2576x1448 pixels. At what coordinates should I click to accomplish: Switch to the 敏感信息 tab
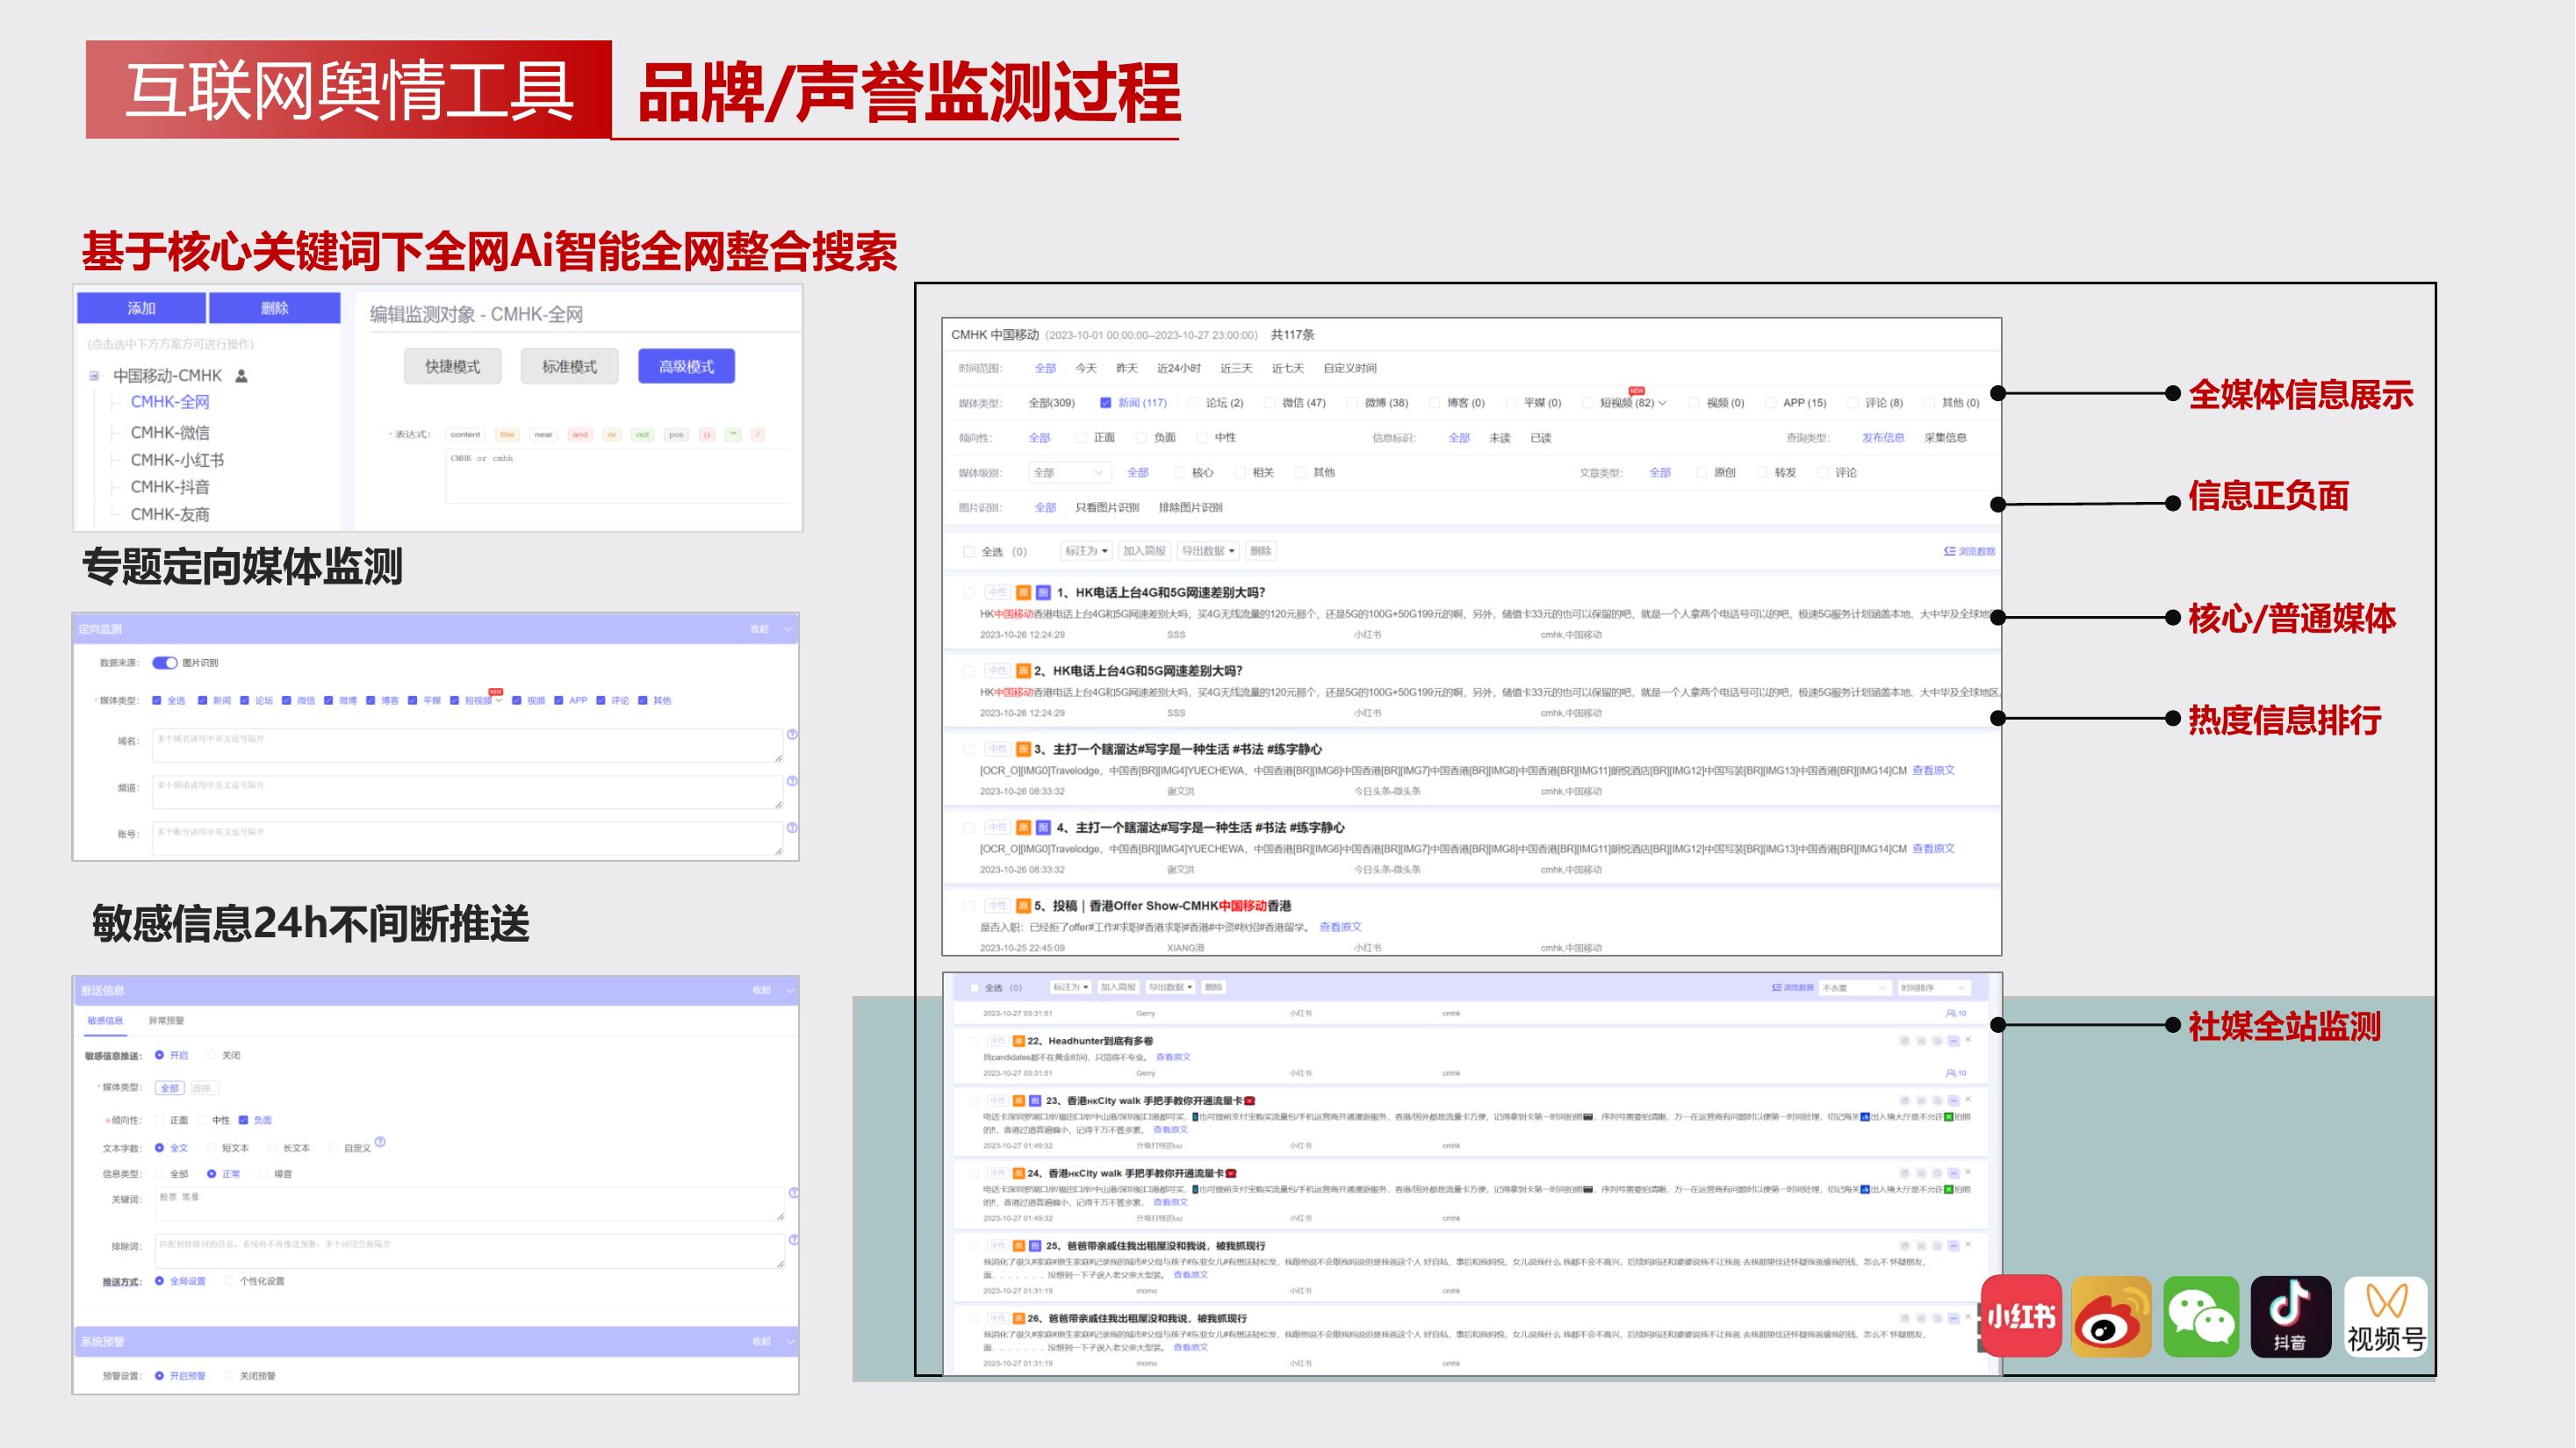point(105,1021)
